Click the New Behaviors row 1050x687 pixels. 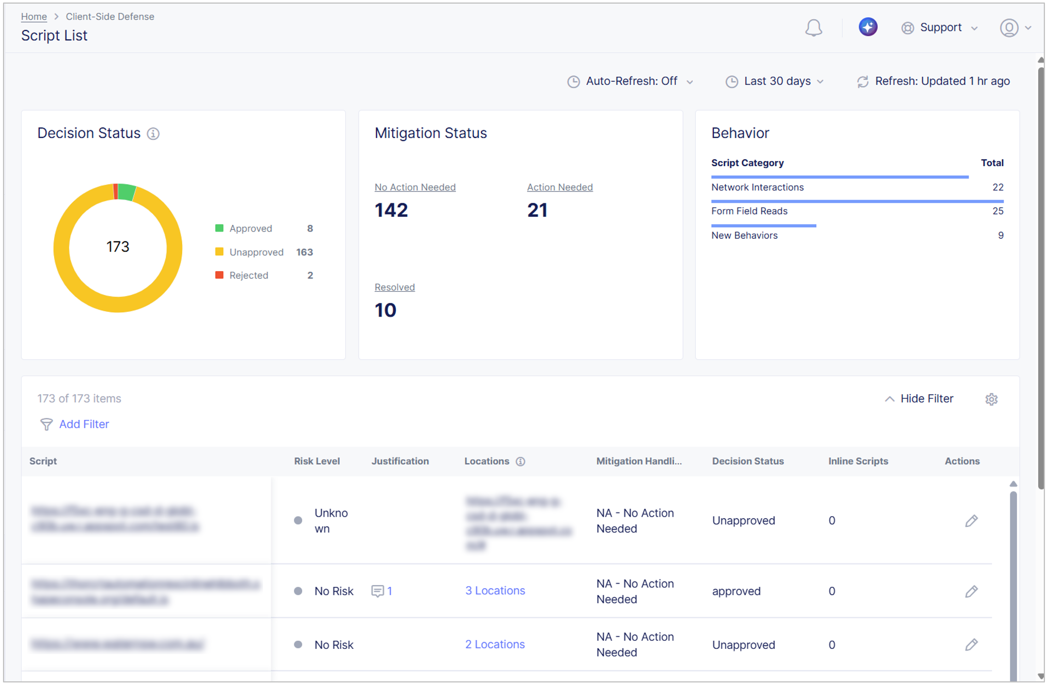click(x=857, y=235)
